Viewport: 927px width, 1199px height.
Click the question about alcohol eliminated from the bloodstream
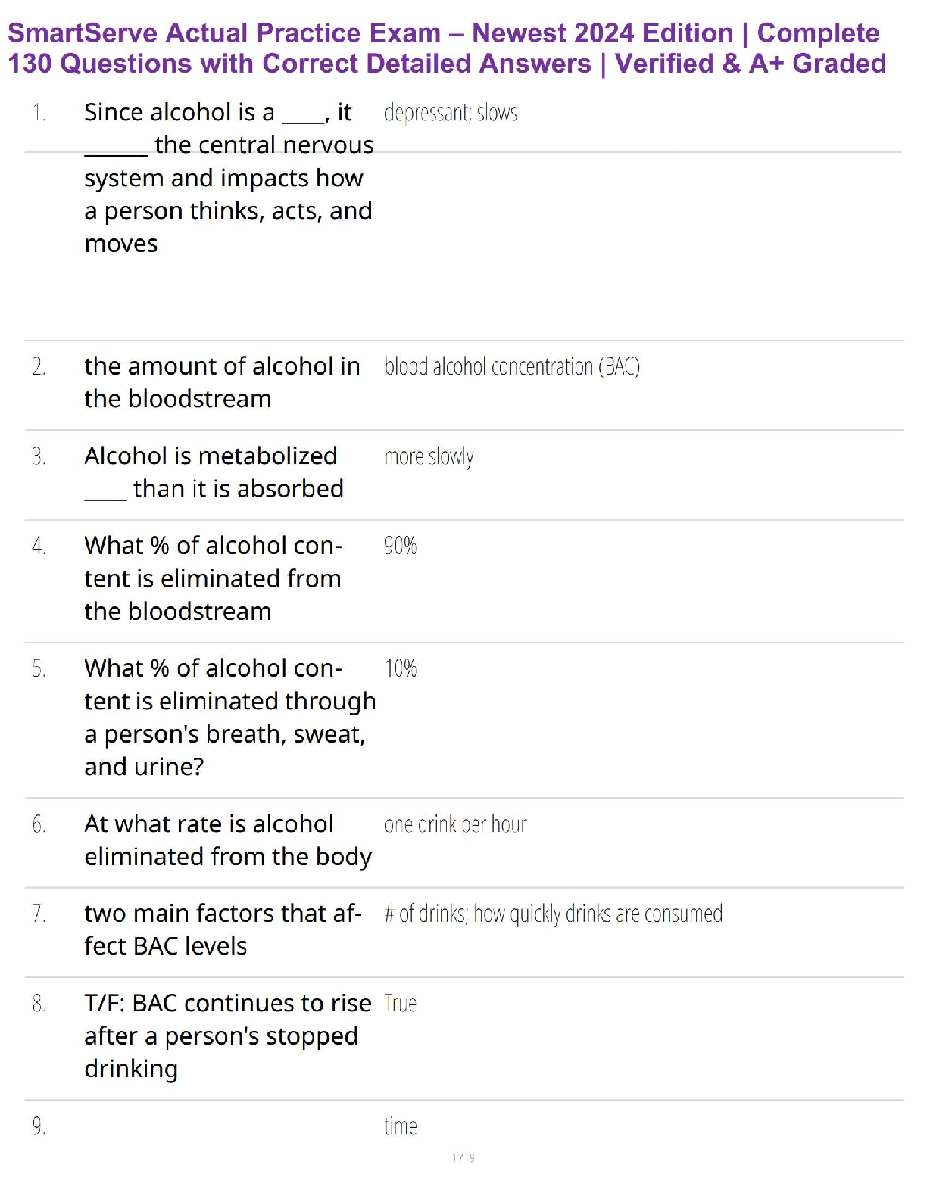click(213, 578)
